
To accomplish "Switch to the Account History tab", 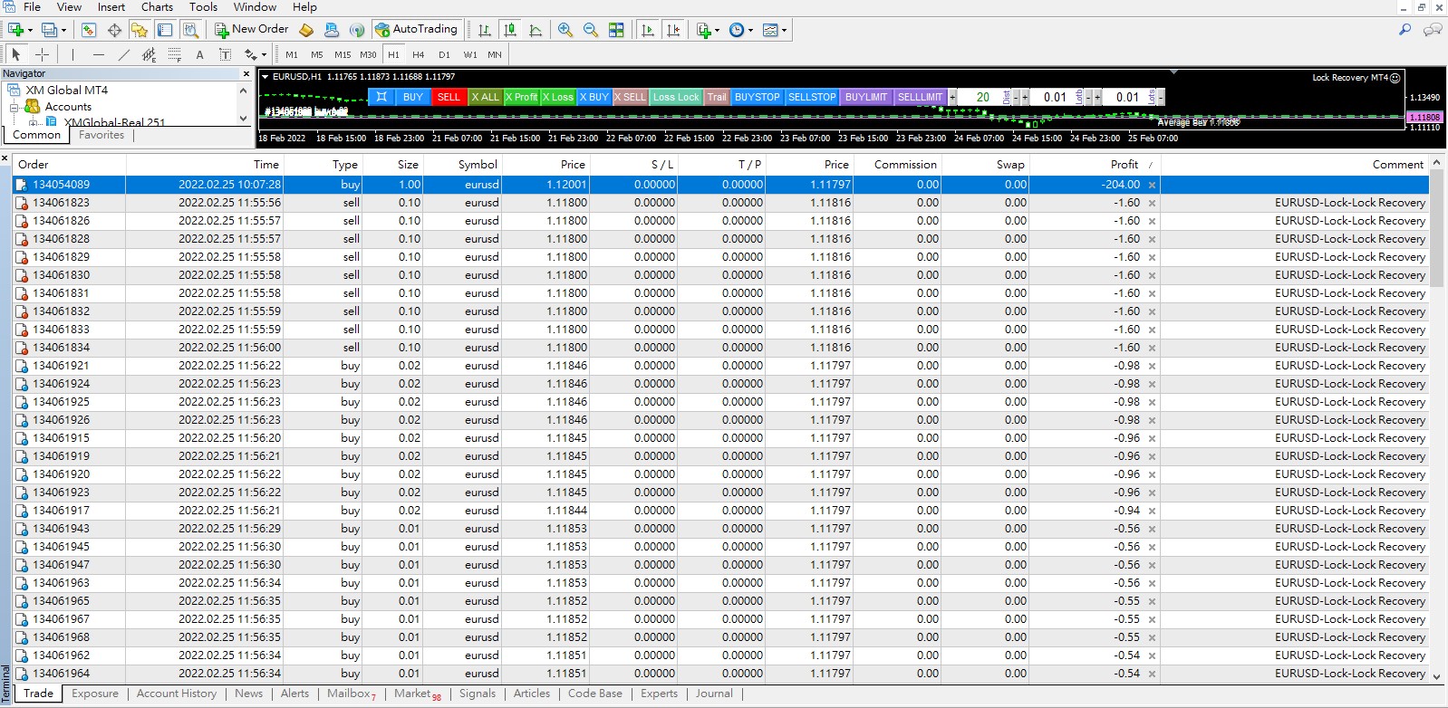I will (x=177, y=694).
